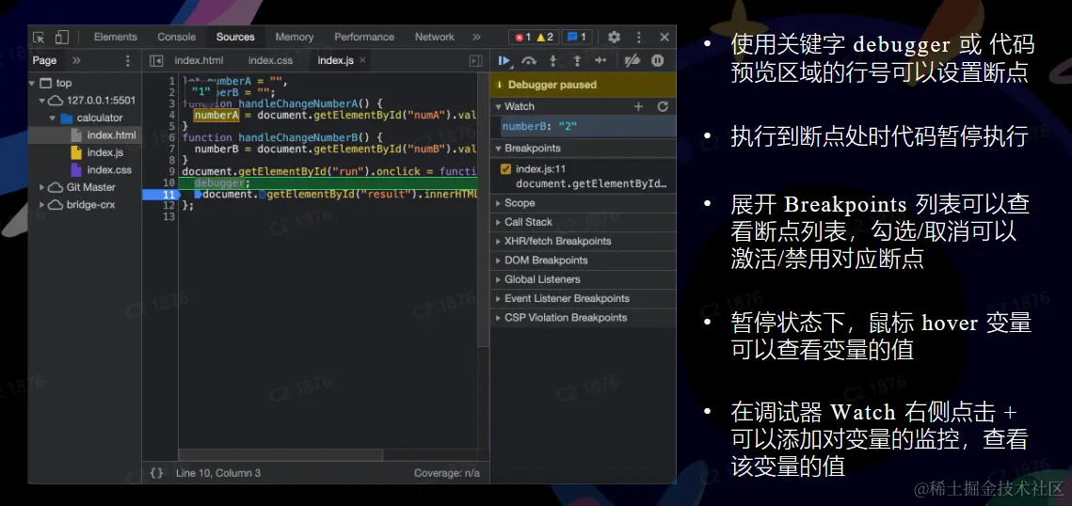Open the DevTools three-dot customize menu
The image size is (1072, 506).
point(638,37)
